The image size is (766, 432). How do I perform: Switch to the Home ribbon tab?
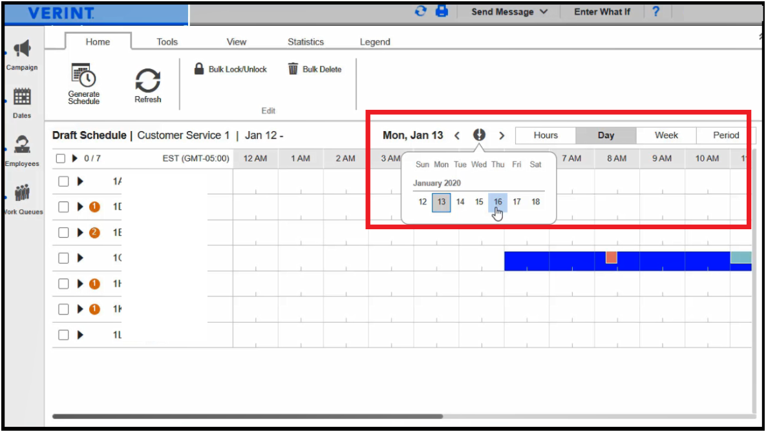tap(98, 41)
